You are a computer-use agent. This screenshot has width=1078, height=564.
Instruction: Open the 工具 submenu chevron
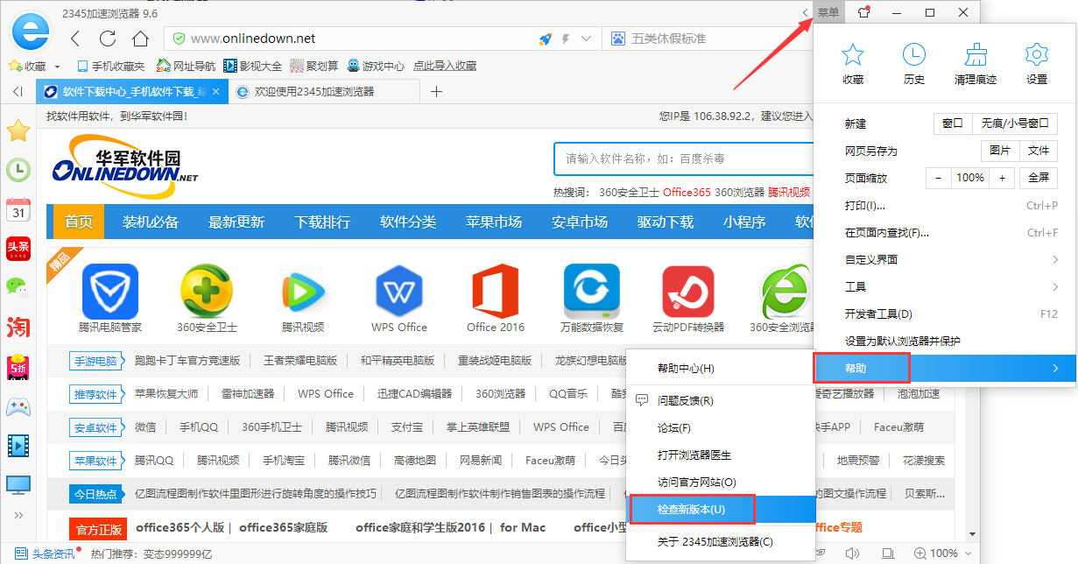click(1053, 286)
